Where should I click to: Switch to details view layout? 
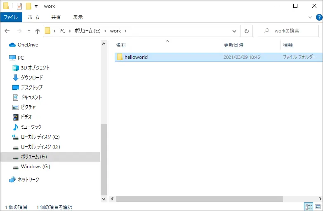tap(308, 206)
